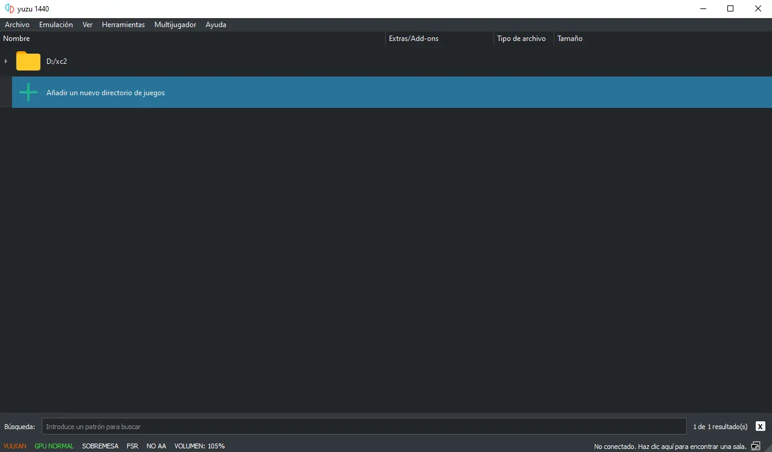Screen dimensions: 772x452
Task: Sort by the Nombre column header
Action: pyautogui.click(x=17, y=39)
